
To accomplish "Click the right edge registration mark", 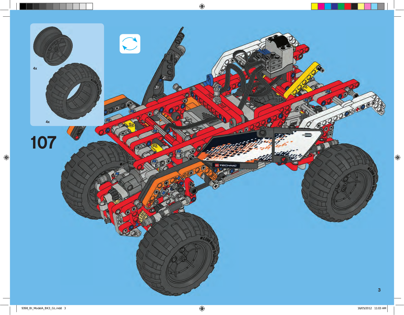I will (x=397, y=158).
